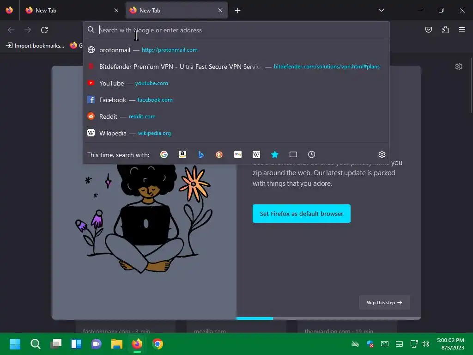Open Import bookmarks toolbar item
This screenshot has width=473, height=355.
pos(35,46)
